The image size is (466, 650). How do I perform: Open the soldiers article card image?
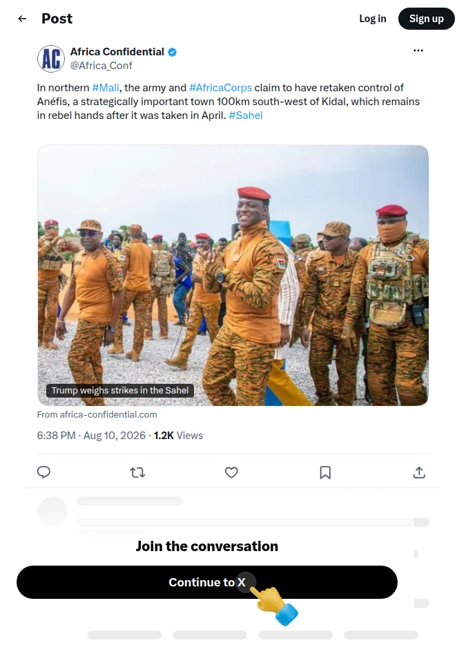[x=233, y=275]
